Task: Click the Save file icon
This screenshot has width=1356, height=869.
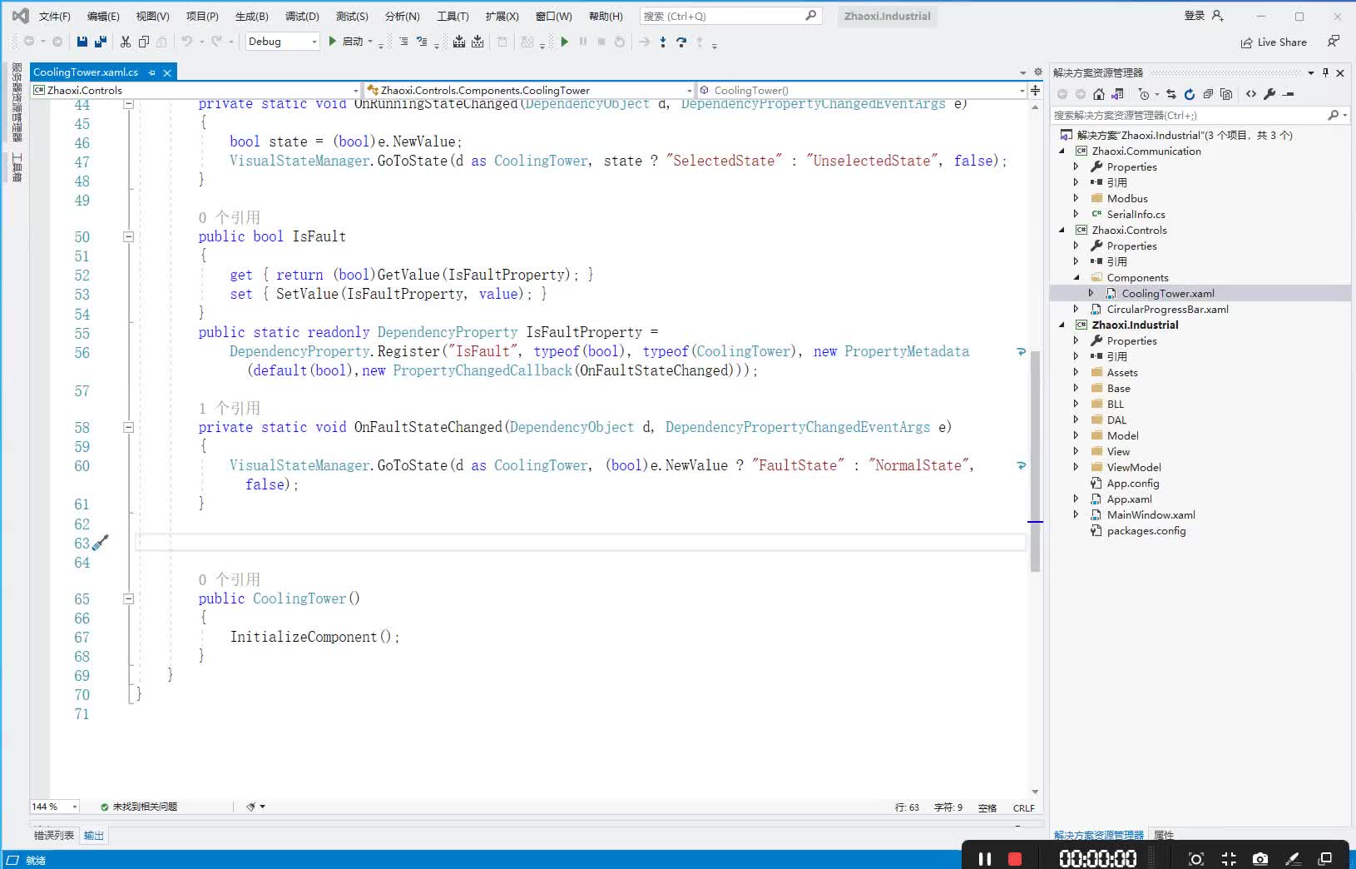Action: (82, 42)
